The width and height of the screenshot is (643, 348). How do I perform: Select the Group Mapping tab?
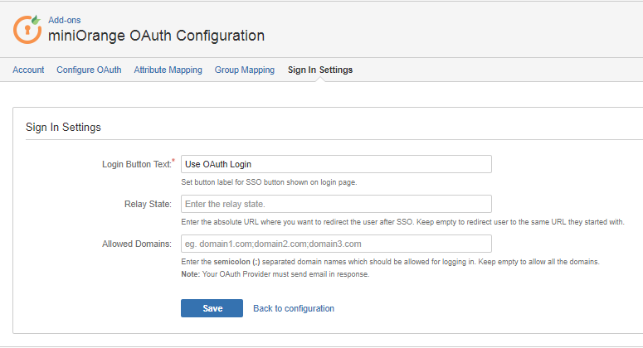pos(245,70)
